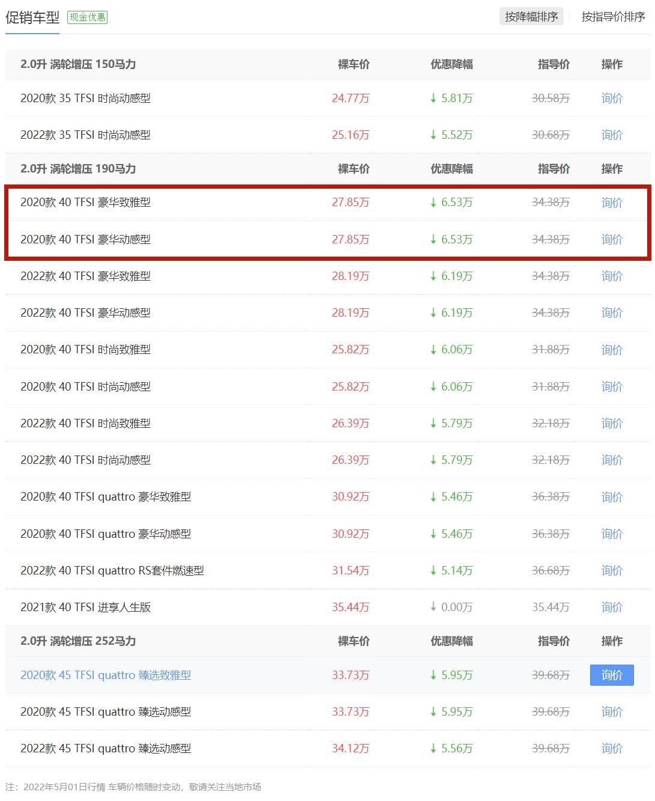The image size is (655, 801).
Task: Open 2022款 40 TFSI 时尚致雅型 model name
Action: 85,424
